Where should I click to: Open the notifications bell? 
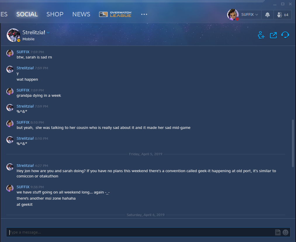pyautogui.click(x=267, y=15)
